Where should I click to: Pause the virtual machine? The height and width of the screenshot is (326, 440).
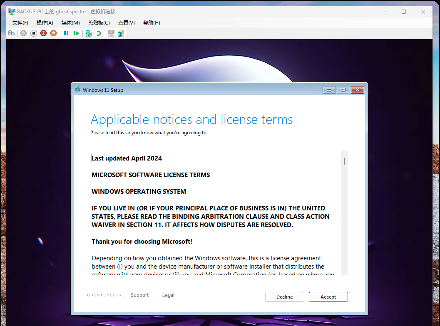(66, 33)
